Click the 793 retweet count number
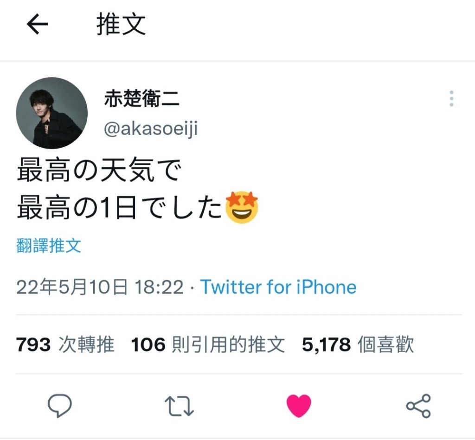 tap(33, 345)
